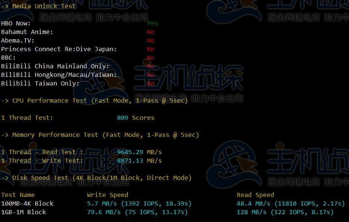
Task: Click the 'Read Speed' column header
Action: click(x=255, y=195)
